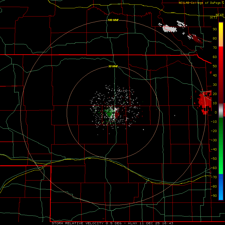This screenshot has width=225, height=225.
Task: Pick the gray zero-velocity segment of the color bar
Action: 221,110
